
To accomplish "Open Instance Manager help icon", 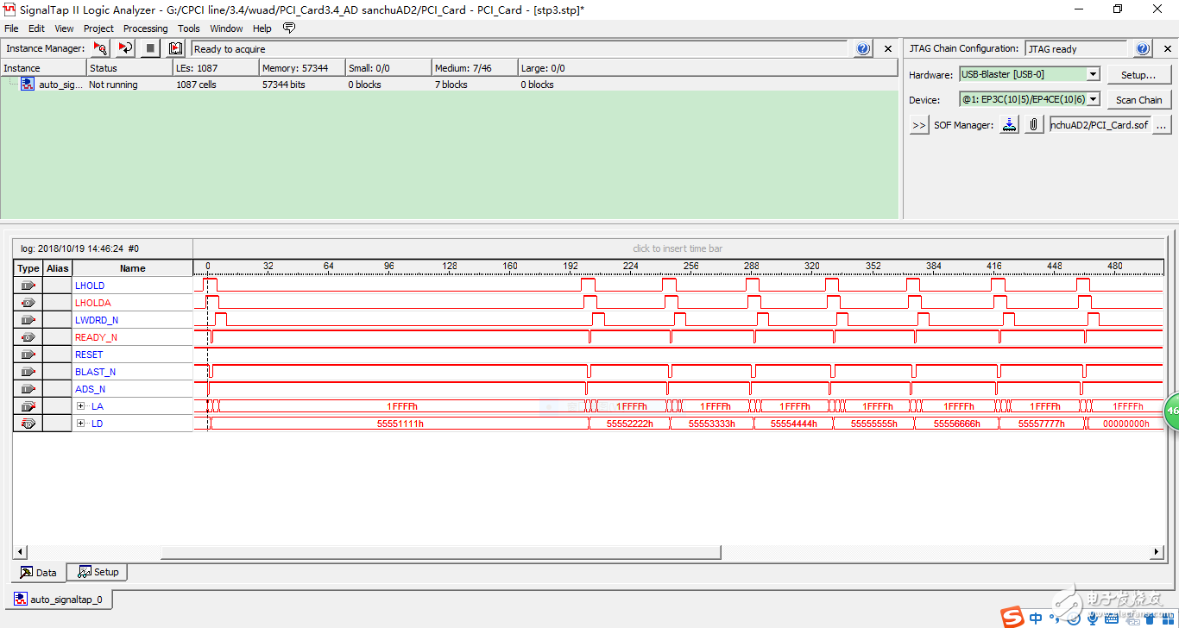I will click(x=863, y=49).
